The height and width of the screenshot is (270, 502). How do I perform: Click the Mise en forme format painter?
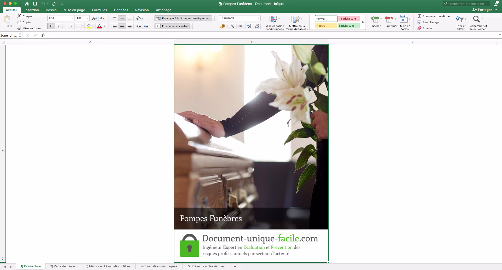[29, 28]
